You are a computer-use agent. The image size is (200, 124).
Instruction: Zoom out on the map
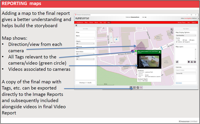(x=172, y=32)
